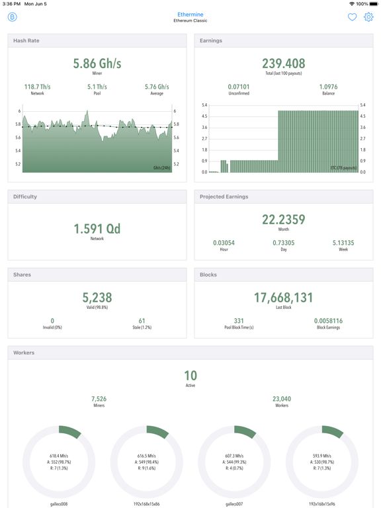
Task: Tap the gallecs007 worker name
Action: coord(234,504)
